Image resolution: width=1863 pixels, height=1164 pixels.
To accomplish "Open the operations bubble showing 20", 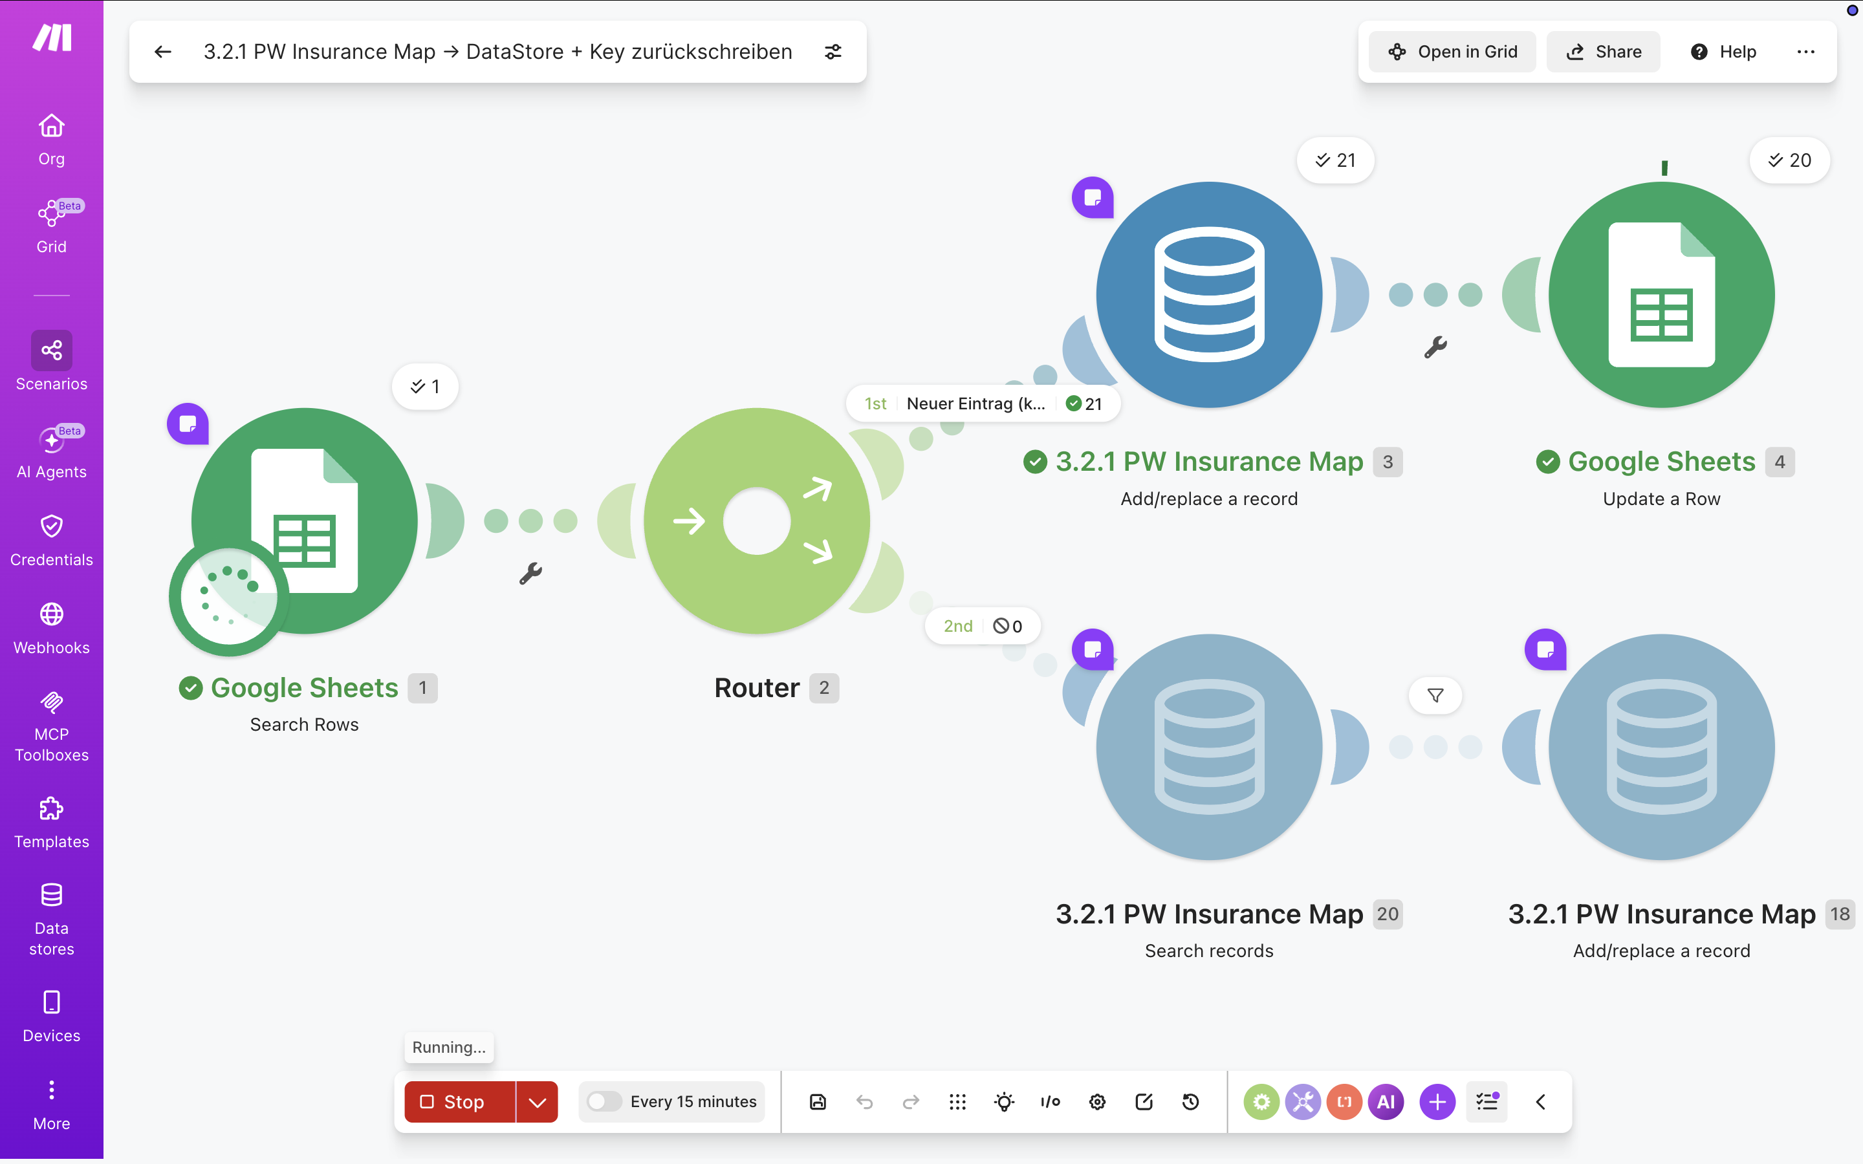I will (x=1789, y=160).
